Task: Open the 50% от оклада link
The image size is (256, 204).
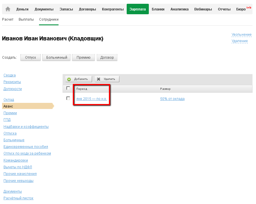Action: click(x=172, y=99)
